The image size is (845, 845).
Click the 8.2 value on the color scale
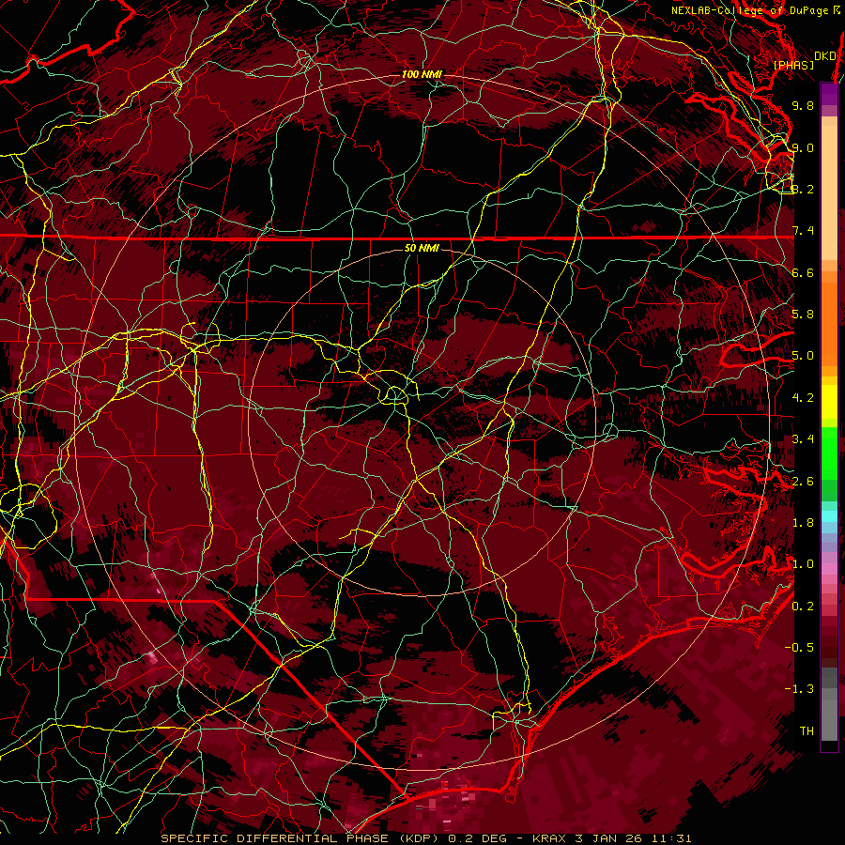click(803, 189)
